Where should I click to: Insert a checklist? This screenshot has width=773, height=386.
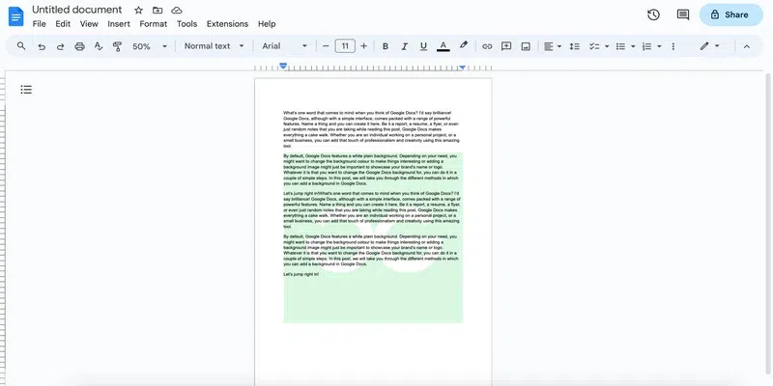[594, 46]
